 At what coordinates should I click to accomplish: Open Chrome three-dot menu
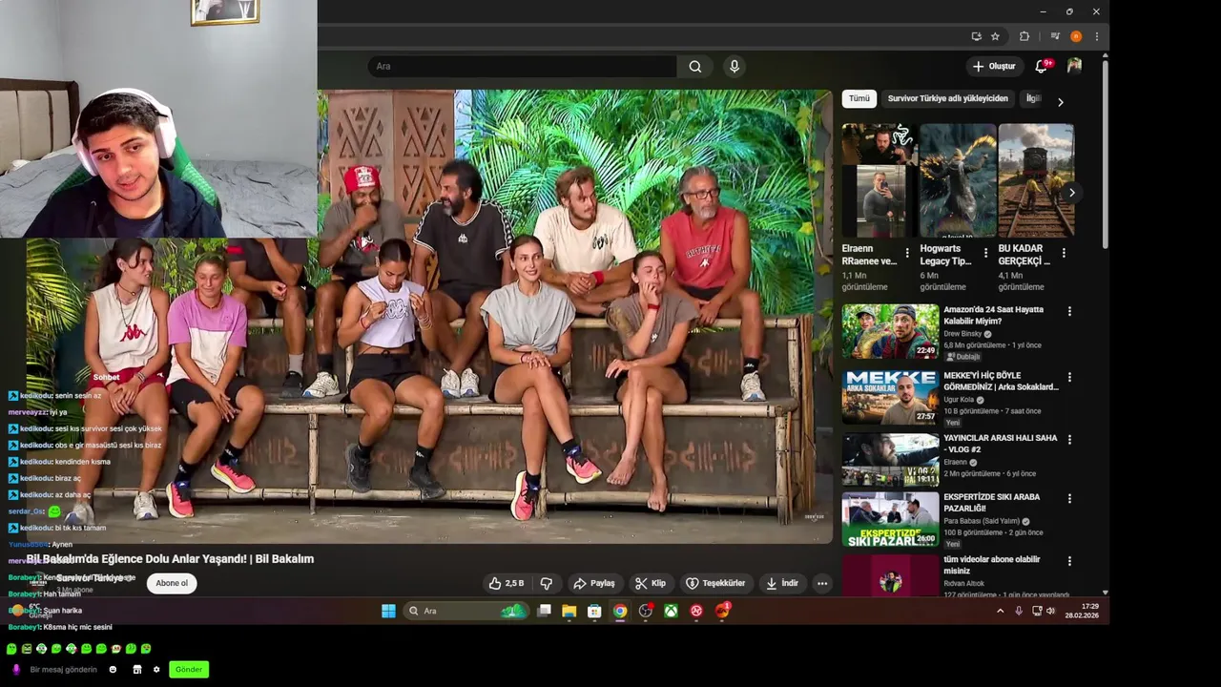(1096, 36)
